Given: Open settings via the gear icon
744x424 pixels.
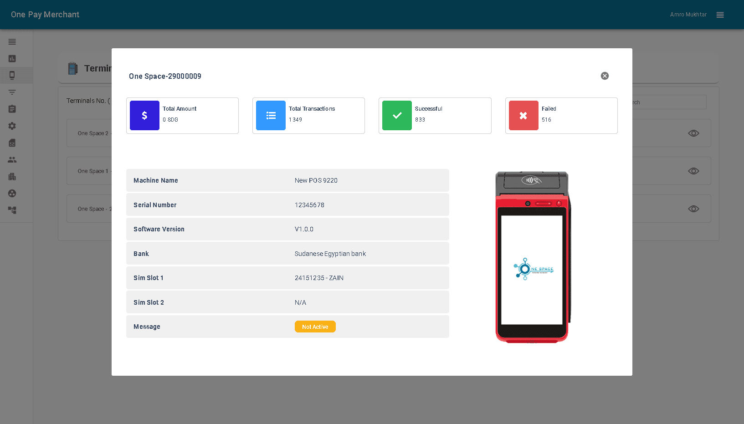Looking at the screenshot, I should [12, 126].
